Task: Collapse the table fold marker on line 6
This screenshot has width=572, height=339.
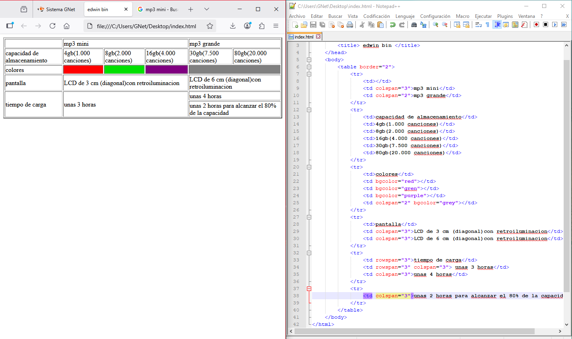Action: [x=309, y=67]
